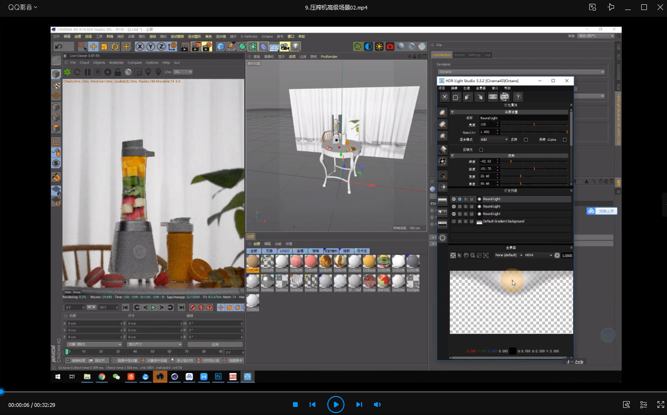667x415 pixels.
Task: Open the Chn DL dropdown
Action: [x=183, y=72]
